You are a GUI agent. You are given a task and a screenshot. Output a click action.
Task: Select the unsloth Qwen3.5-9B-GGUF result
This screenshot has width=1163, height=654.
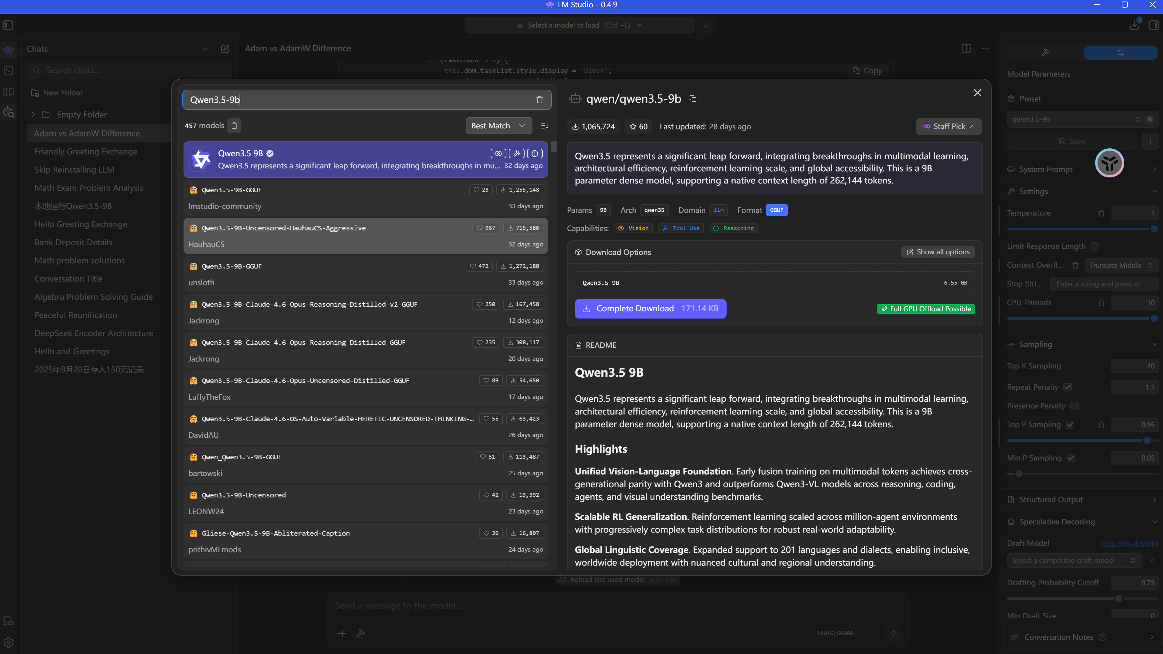tap(366, 274)
